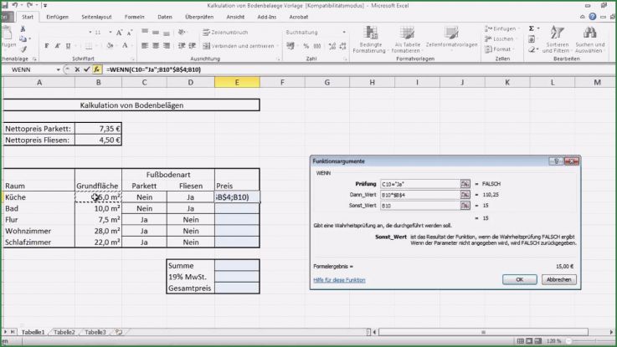Screen dimensions: 617x347
Task: Open the Verbinden und zentrieren dropdown arrow
Action: (278, 46)
